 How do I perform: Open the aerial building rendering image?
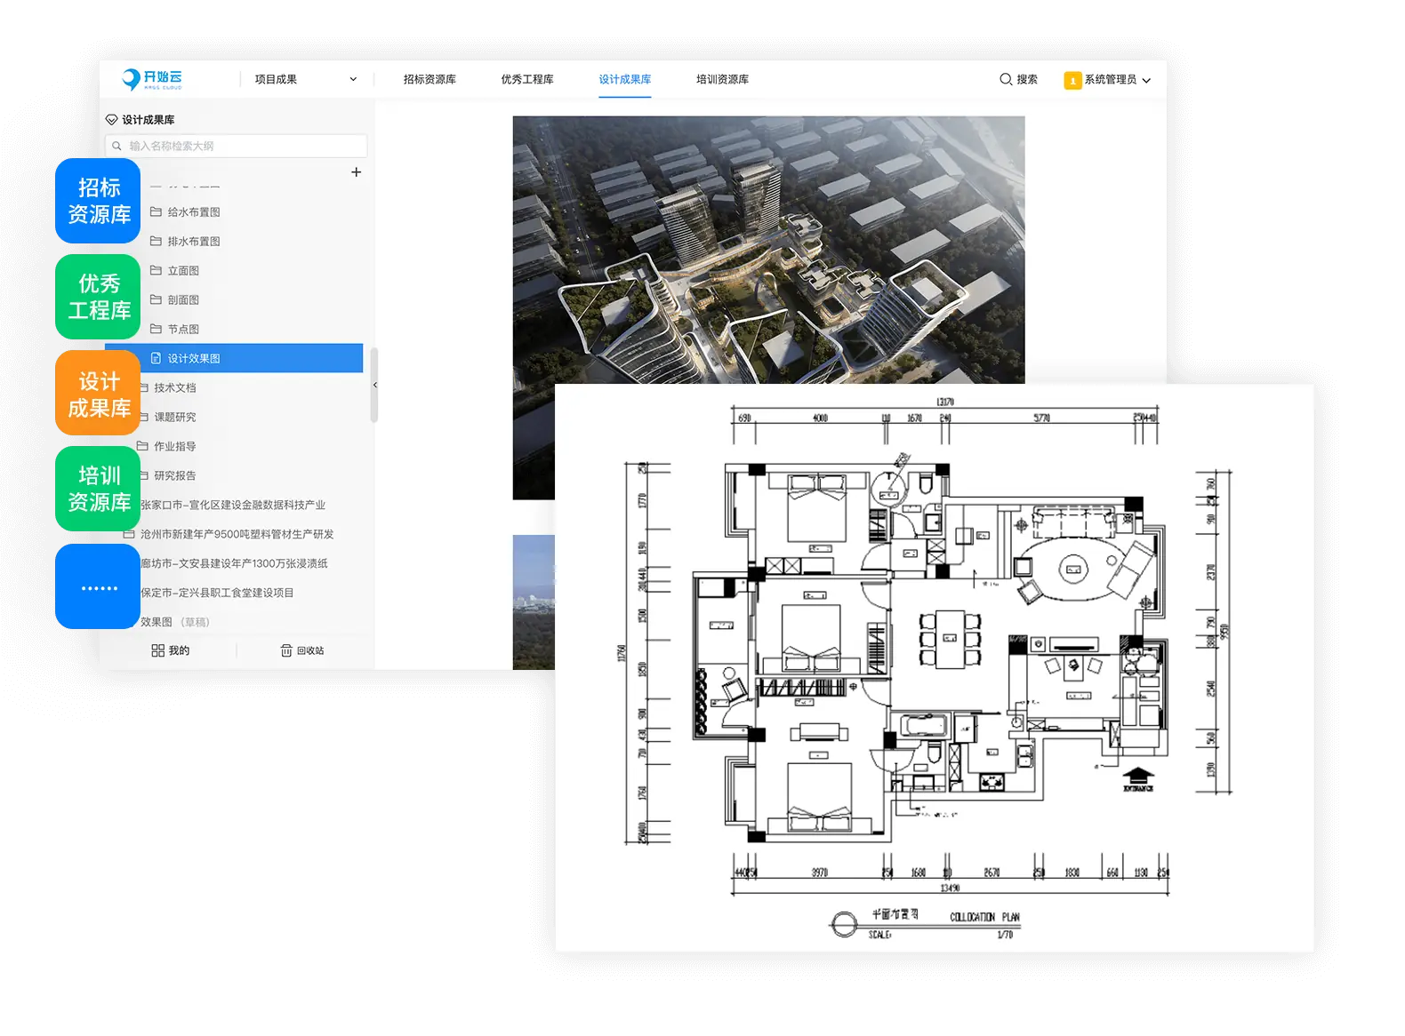point(767,249)
